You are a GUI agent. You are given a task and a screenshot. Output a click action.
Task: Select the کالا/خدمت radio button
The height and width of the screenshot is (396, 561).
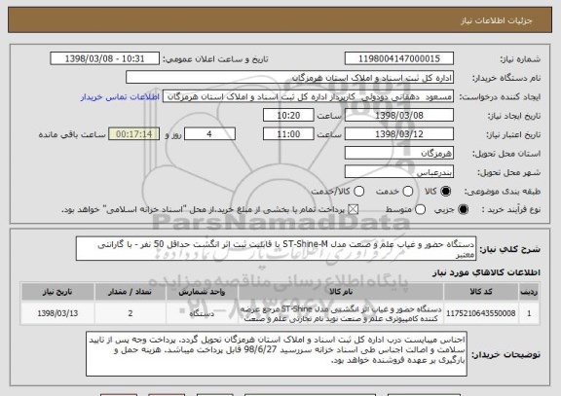point(358,192)
